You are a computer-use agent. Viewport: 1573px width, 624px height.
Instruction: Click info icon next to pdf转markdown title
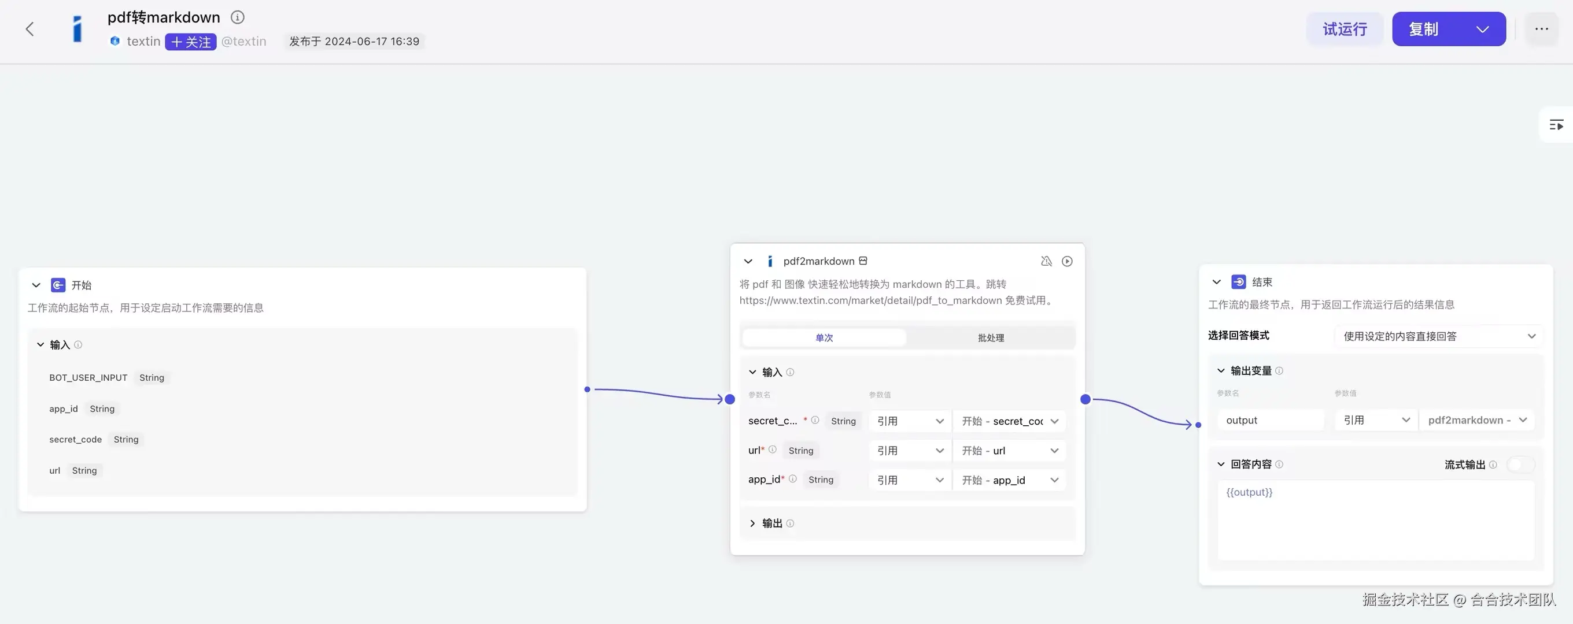click(238, 17)
